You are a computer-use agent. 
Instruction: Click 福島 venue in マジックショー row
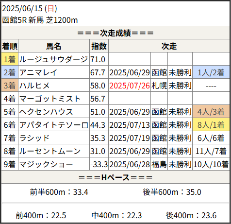[159, 164]
